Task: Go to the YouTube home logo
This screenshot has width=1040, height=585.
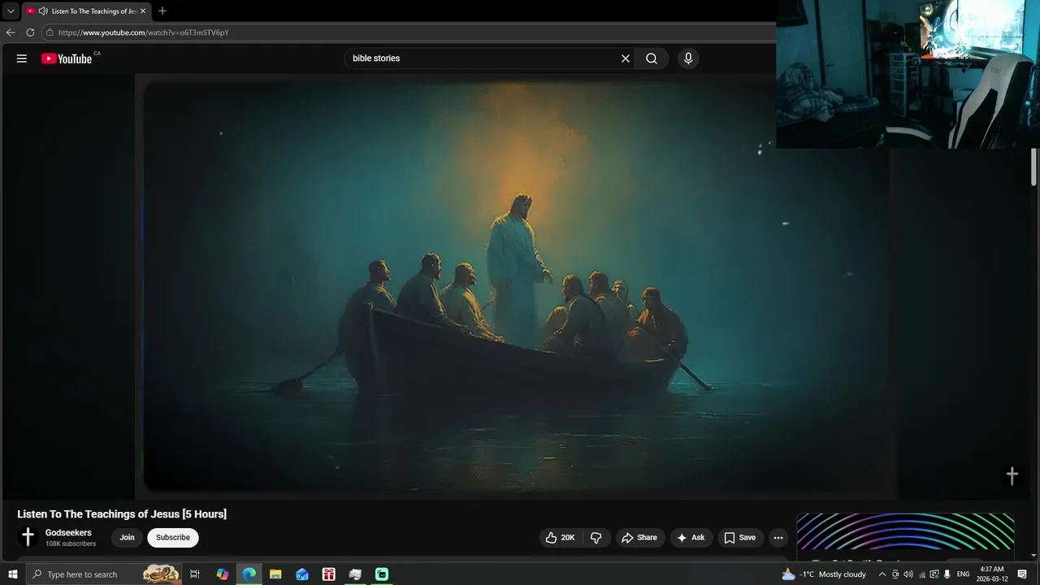Action: coord(67,58)
